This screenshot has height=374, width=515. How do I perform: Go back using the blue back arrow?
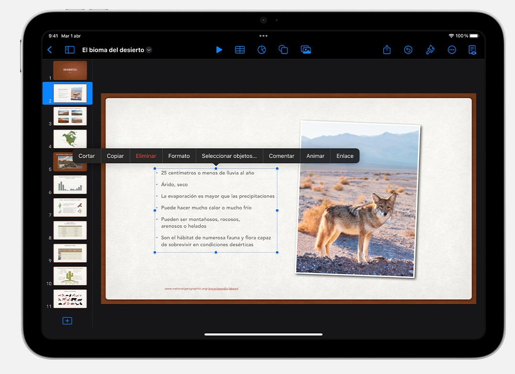50,50
